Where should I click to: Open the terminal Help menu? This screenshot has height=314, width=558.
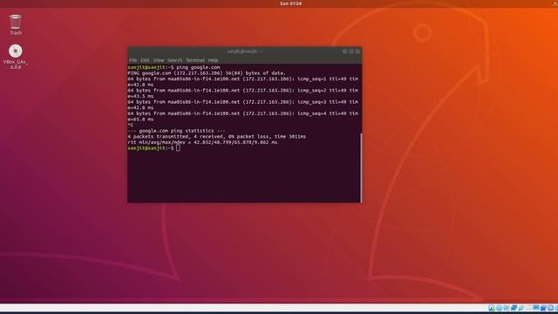pyautogui.click(x=213, y=60)
